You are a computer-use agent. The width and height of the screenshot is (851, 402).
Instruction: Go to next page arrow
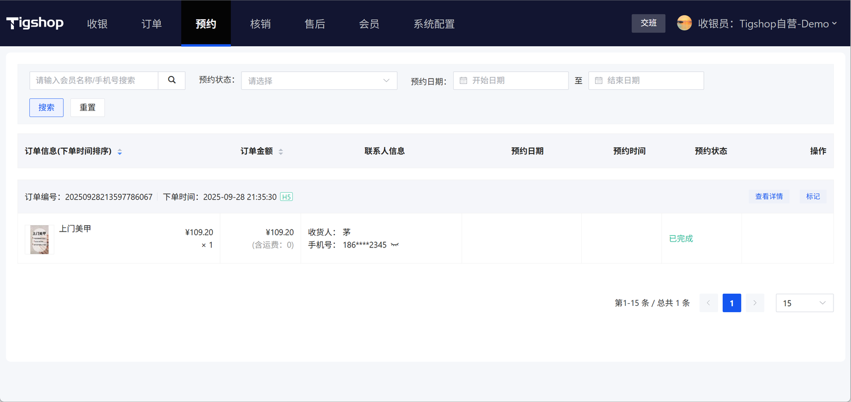[755, 303]
